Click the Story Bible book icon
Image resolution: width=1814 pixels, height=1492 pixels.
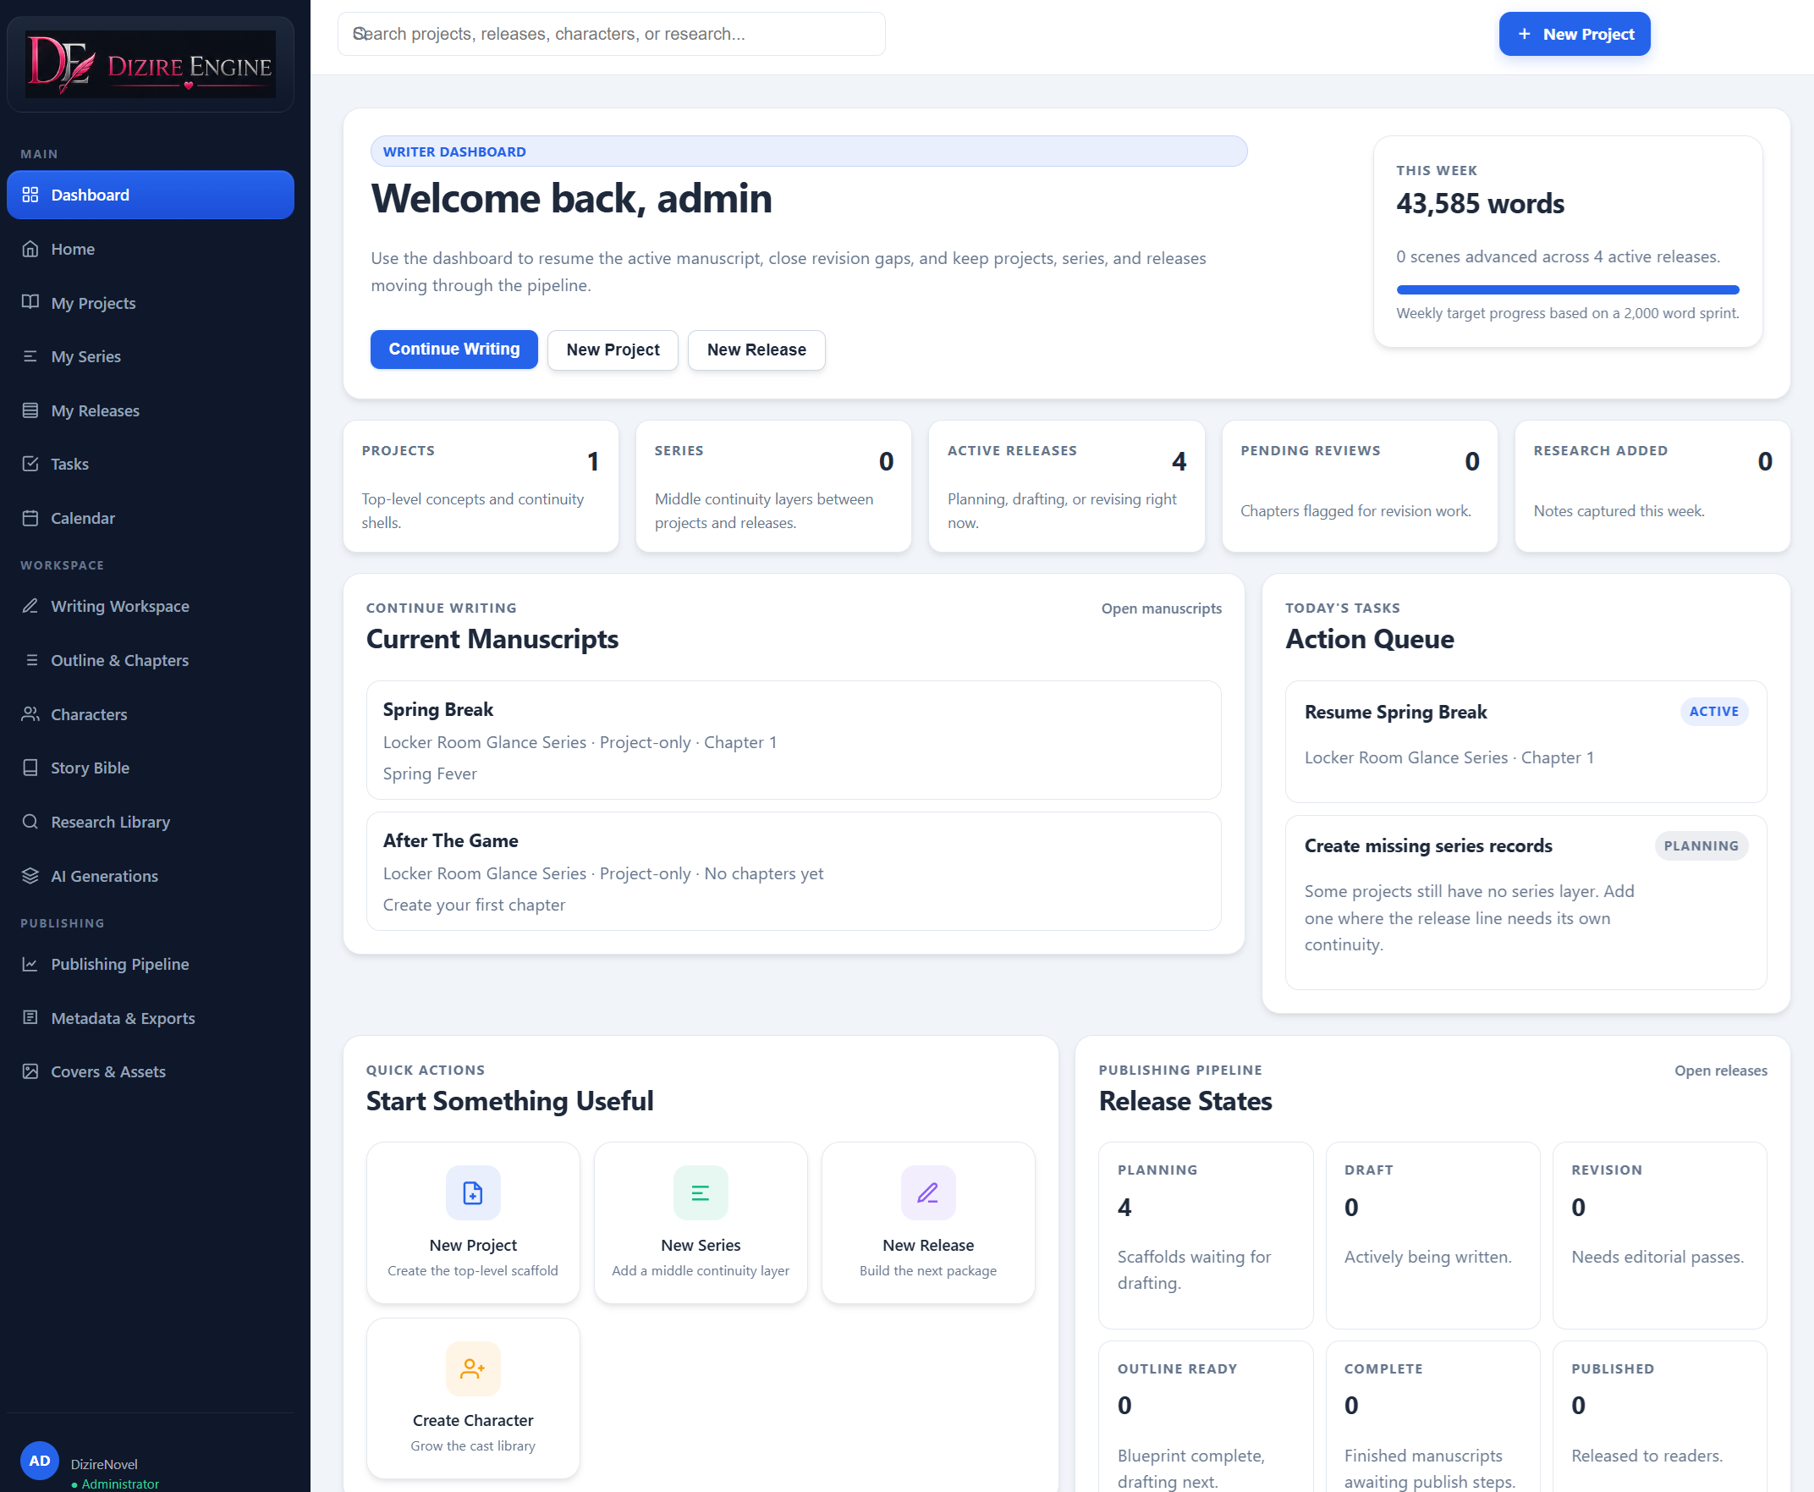30,767
